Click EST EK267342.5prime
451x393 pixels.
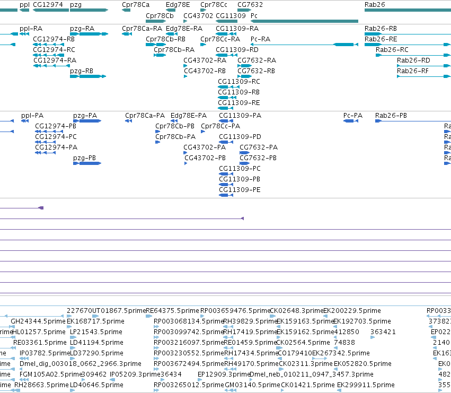tap(320, 359)
